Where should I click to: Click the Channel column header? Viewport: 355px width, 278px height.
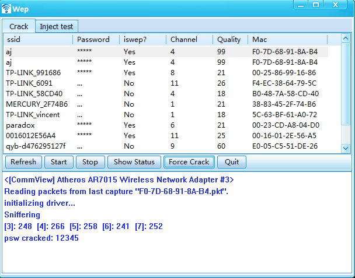coord(189,40)
